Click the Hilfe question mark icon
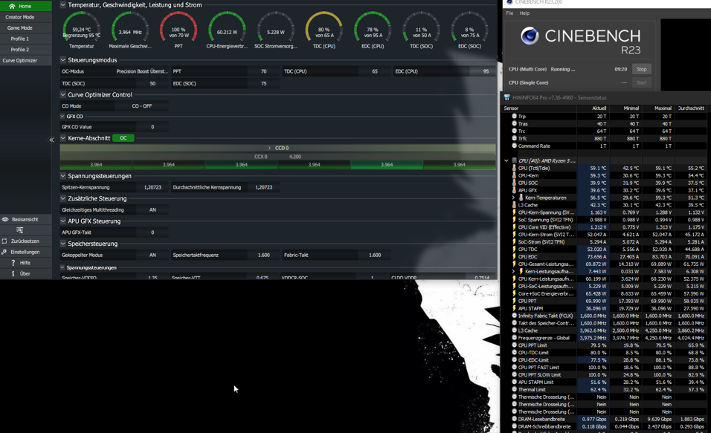The height and width of the screenshot is (433, 711). pos(13,263)
